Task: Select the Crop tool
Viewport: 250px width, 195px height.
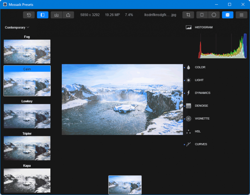Action: pos(188,15)
